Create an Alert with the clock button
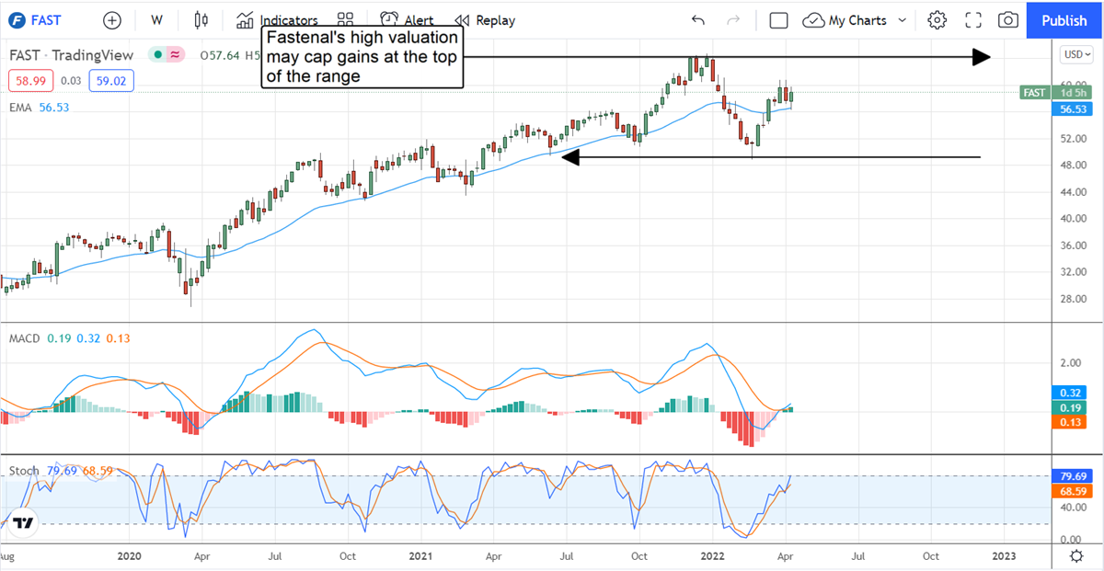The height and width of the screenshot is (571, 1104). click(406, 20)
